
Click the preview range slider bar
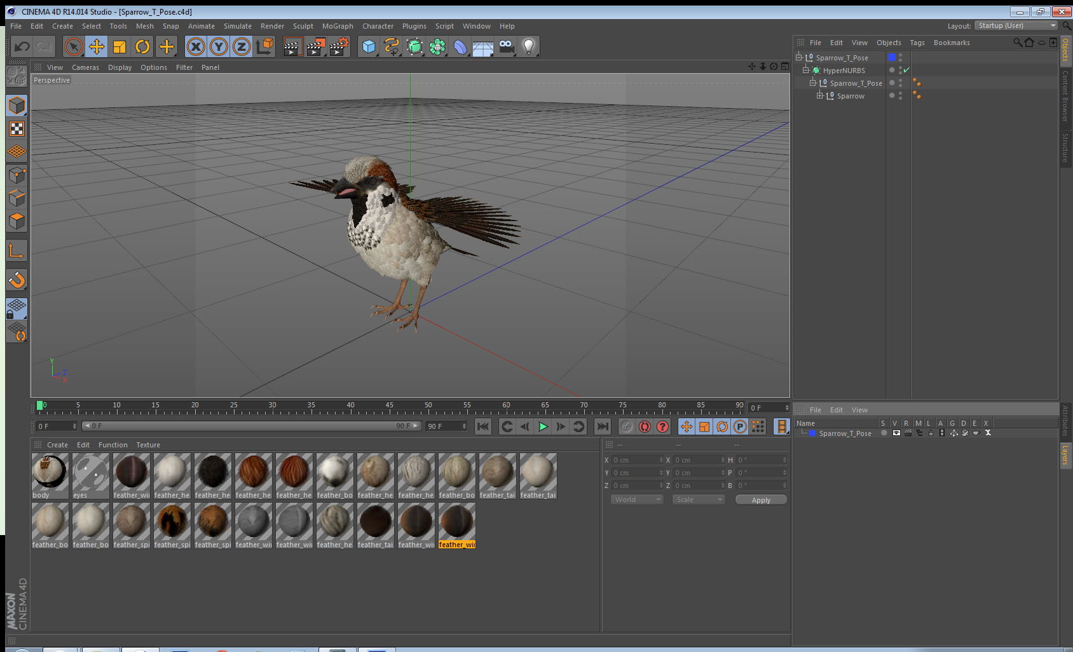click(x=252, y=426)
